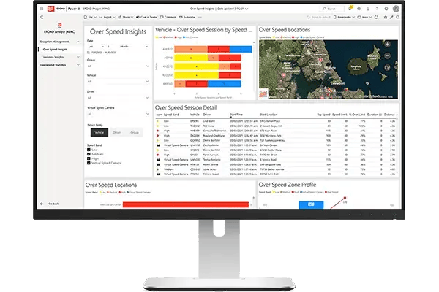Toggle the Medium speed band checkbox

[89, 154]
